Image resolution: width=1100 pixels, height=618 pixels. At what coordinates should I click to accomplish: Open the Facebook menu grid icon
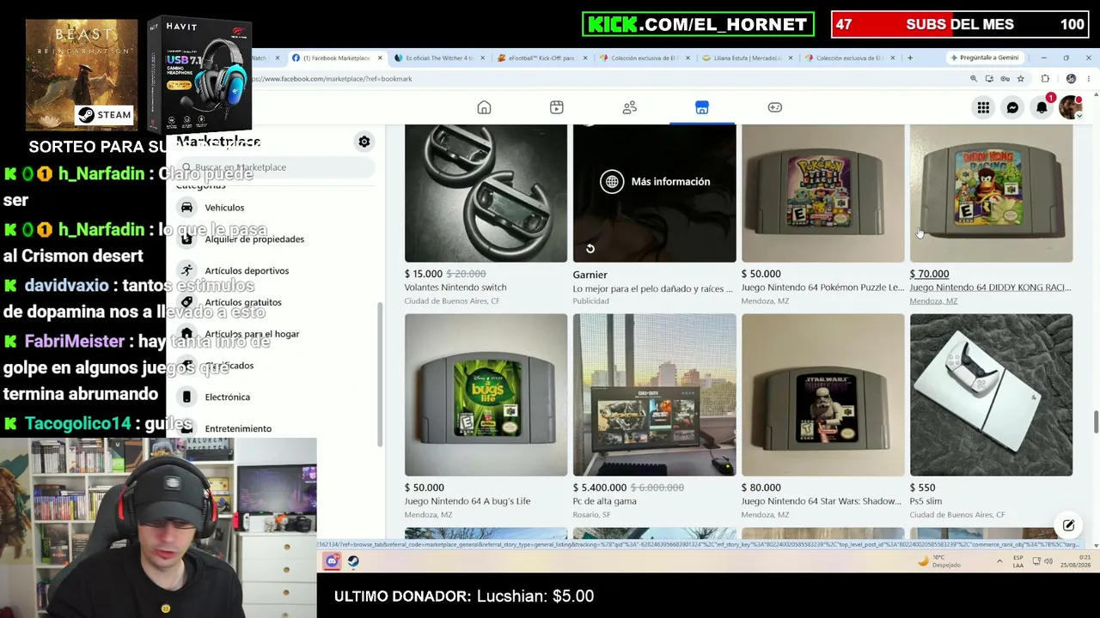click(x=983, y=107)
